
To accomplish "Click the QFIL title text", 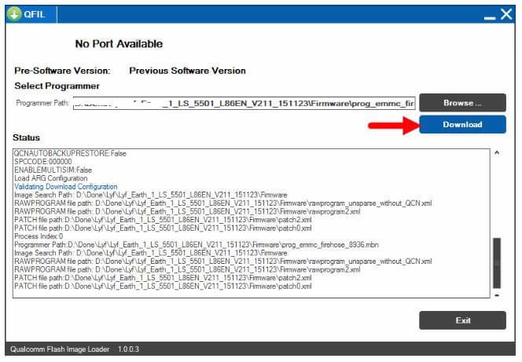I will [35, 14].
